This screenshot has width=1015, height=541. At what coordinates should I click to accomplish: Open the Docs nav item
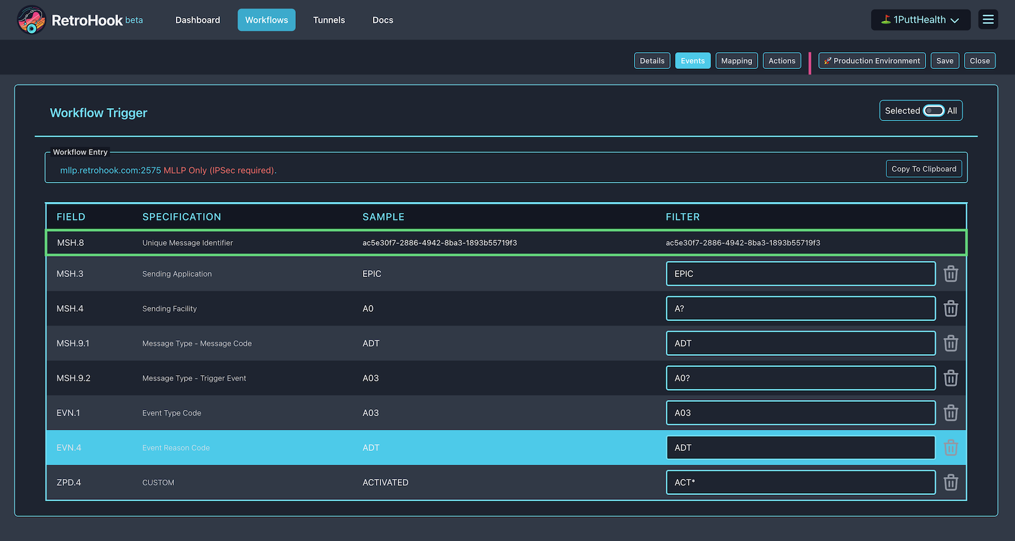click(x=383, y=20)
